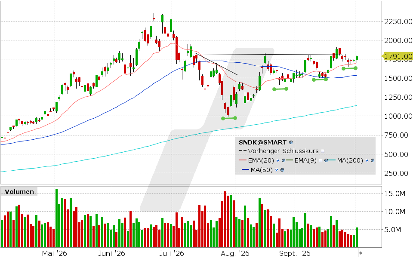Click the 1250.00 price axis label

point(398,97)
